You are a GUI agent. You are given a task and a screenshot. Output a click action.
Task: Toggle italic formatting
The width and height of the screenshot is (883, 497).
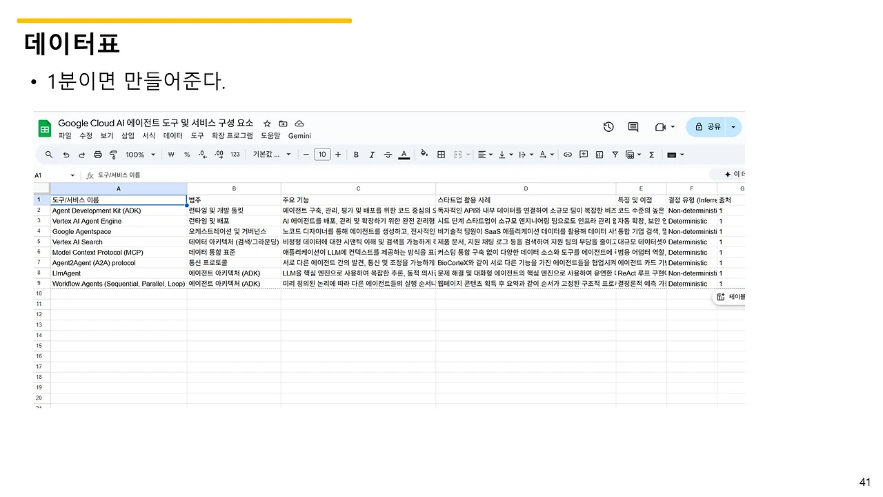click(x=372, y=155)
